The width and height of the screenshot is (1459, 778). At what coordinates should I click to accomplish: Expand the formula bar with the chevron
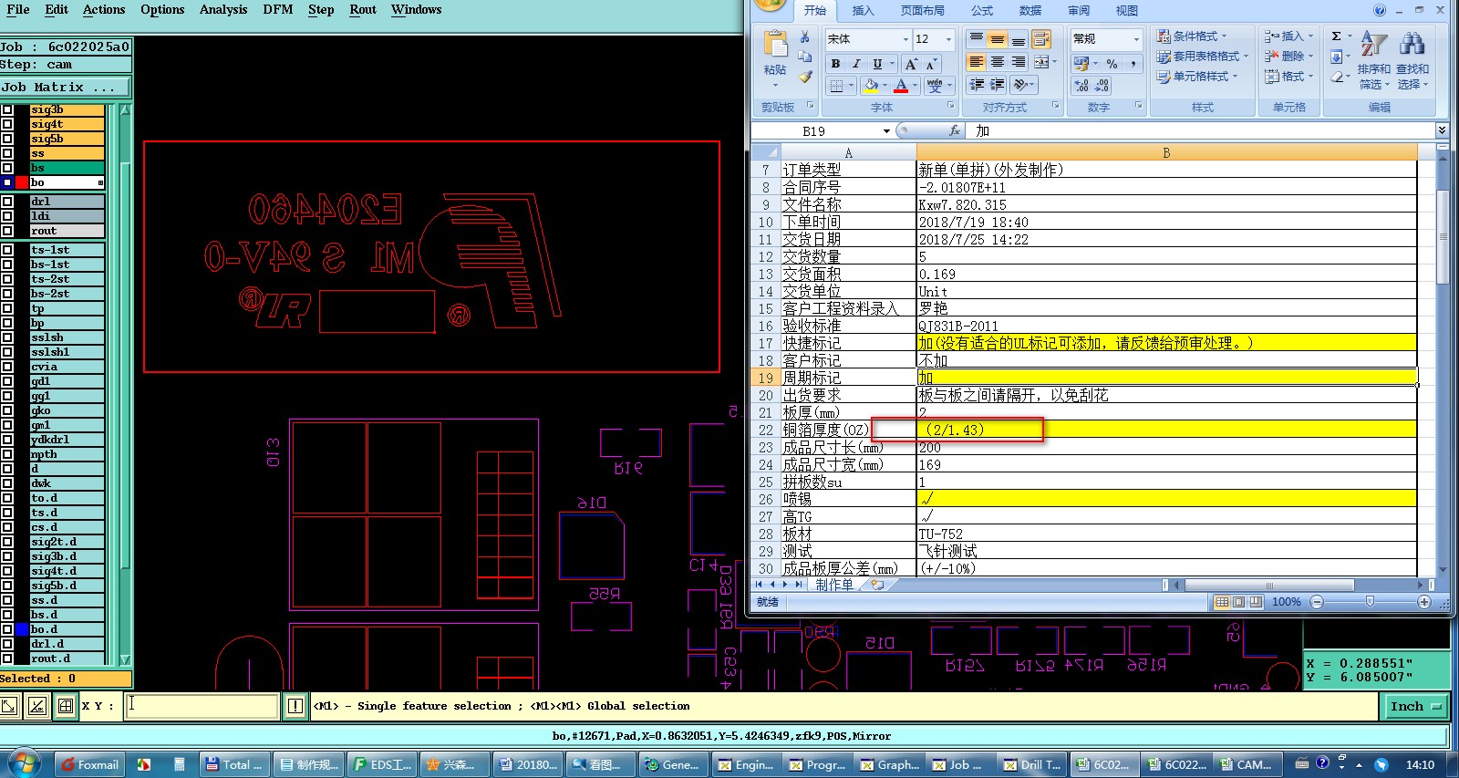pos(1442,130)
